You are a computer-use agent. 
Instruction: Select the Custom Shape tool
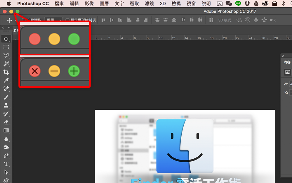6,180
